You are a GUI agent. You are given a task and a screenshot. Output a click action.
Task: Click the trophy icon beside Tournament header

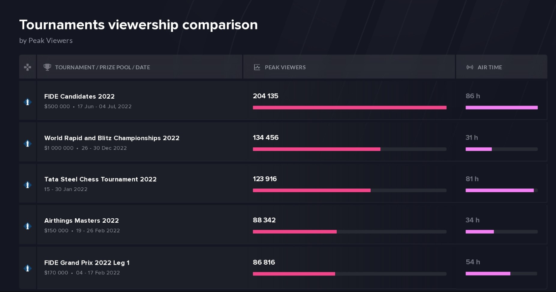[47, 67]
